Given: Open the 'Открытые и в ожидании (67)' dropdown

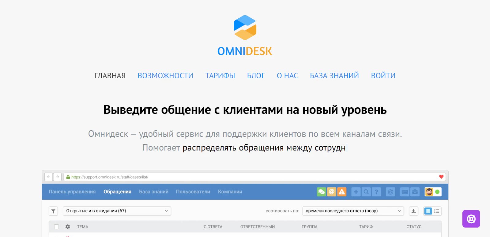Looking at the screenshot, I should pos(117,211).
